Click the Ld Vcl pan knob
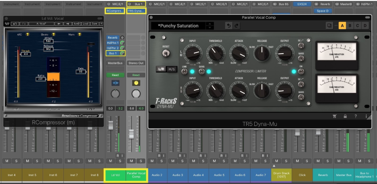The height and width of the screenshot is (184, 377). (x=115, y=94)
